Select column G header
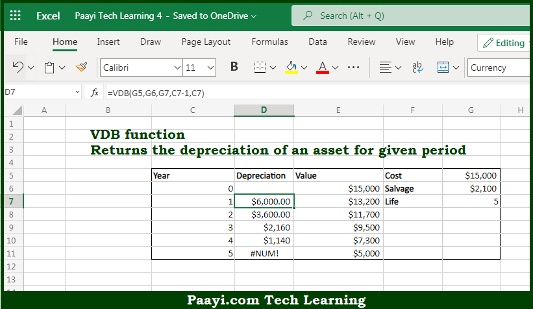533x309 pixels. click(471, 110)
